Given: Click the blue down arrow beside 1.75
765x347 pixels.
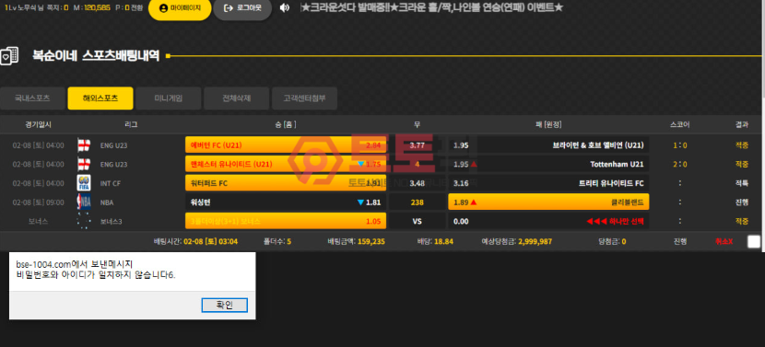Looking at the screenshot, I should 360,164.
